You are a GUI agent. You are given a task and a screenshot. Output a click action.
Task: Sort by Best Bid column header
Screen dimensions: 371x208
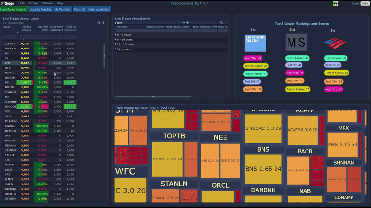pos(198,27)
